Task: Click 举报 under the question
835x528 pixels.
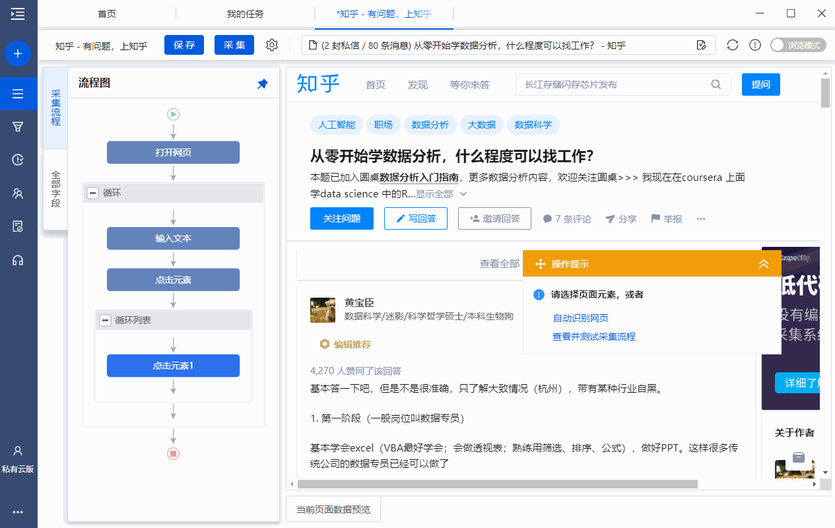Action: click(667, 219)
